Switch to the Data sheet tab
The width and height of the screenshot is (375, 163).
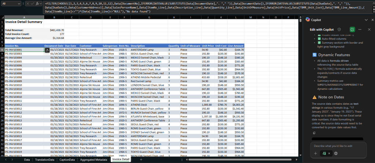point(27,160)
